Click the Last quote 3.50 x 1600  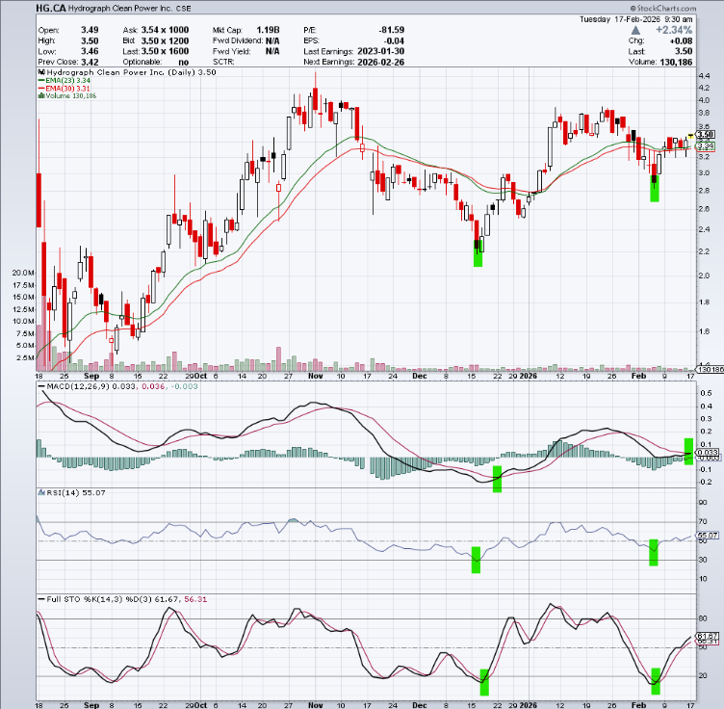(165, 51)
